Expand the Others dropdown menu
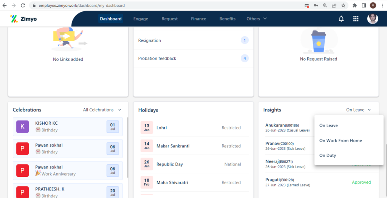 click(257, 19)
